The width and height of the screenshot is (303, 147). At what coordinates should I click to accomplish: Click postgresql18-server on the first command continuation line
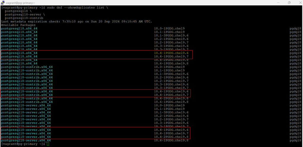23,14
